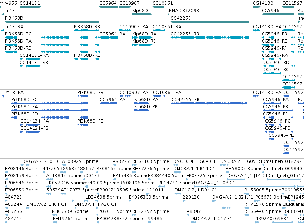Select the RH71570.5prime EST label
Image resolution: width=304 pixels, height=224 pixels.
click(x=263, y=204)
